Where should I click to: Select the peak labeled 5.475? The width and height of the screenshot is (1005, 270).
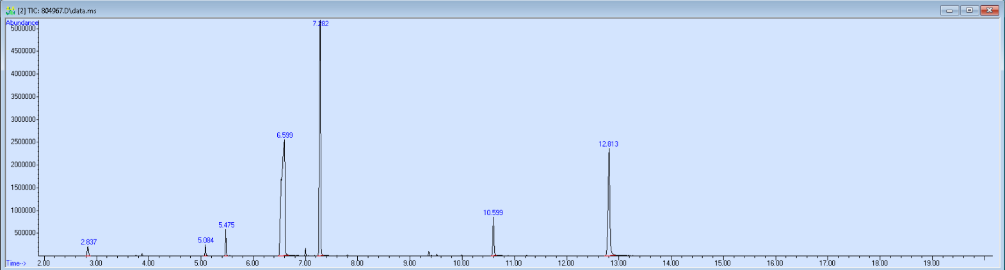click(x=227, y=225)
